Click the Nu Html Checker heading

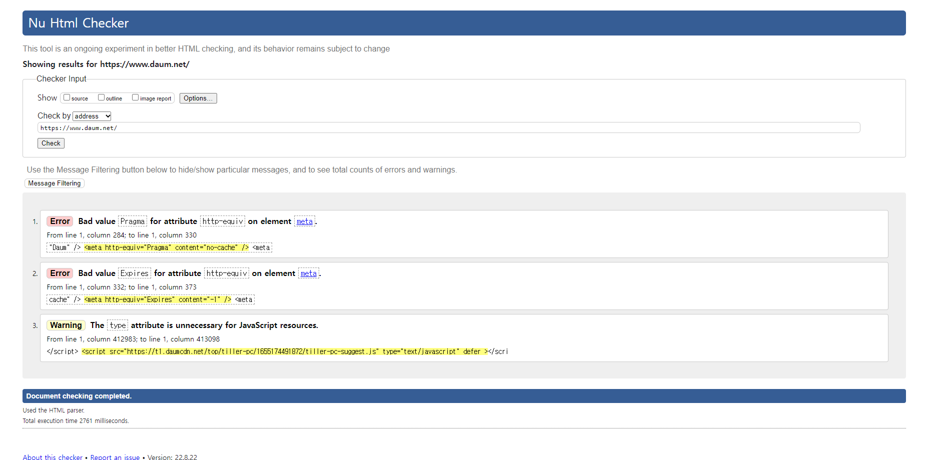coord(79,23)
